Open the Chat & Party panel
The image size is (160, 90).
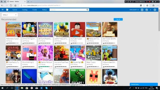point(144,84)
